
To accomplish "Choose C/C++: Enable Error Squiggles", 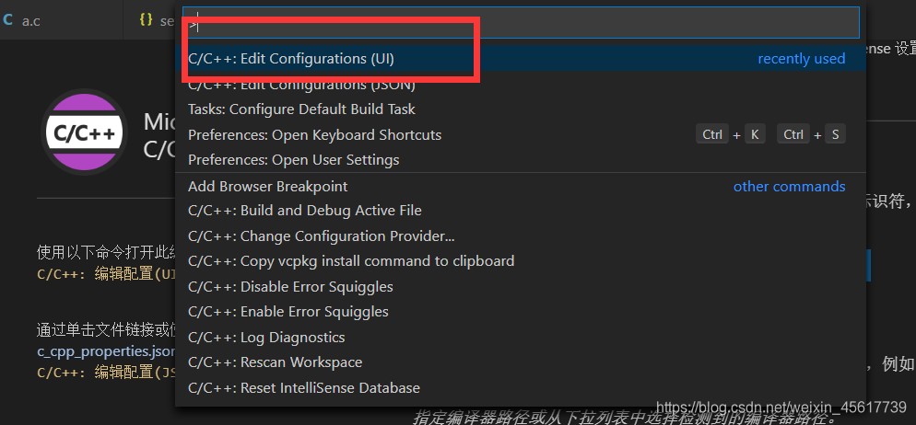I will pyautogui.click(x=521, y=312).
